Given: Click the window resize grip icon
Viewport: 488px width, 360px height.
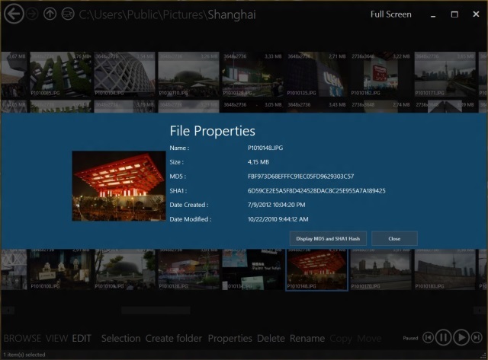Looking at the screenshot, I should [483, 355].
